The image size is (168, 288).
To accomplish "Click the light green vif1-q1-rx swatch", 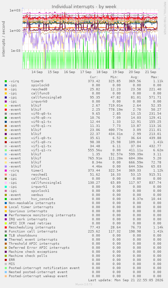I will click(6, 150).
